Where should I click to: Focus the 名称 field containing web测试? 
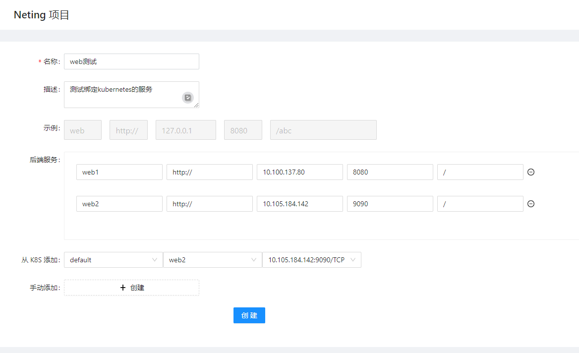coord(131,61)
